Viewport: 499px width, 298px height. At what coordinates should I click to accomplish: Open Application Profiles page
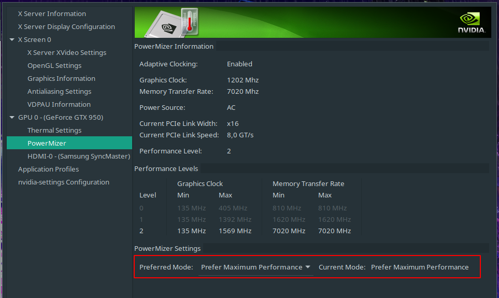pos(48,169)
